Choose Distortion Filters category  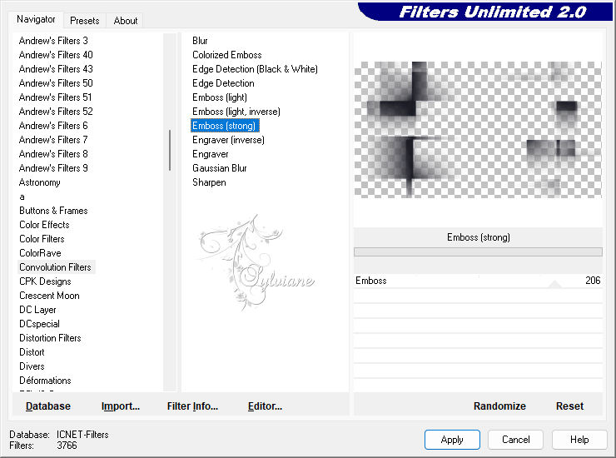[50, 338]
